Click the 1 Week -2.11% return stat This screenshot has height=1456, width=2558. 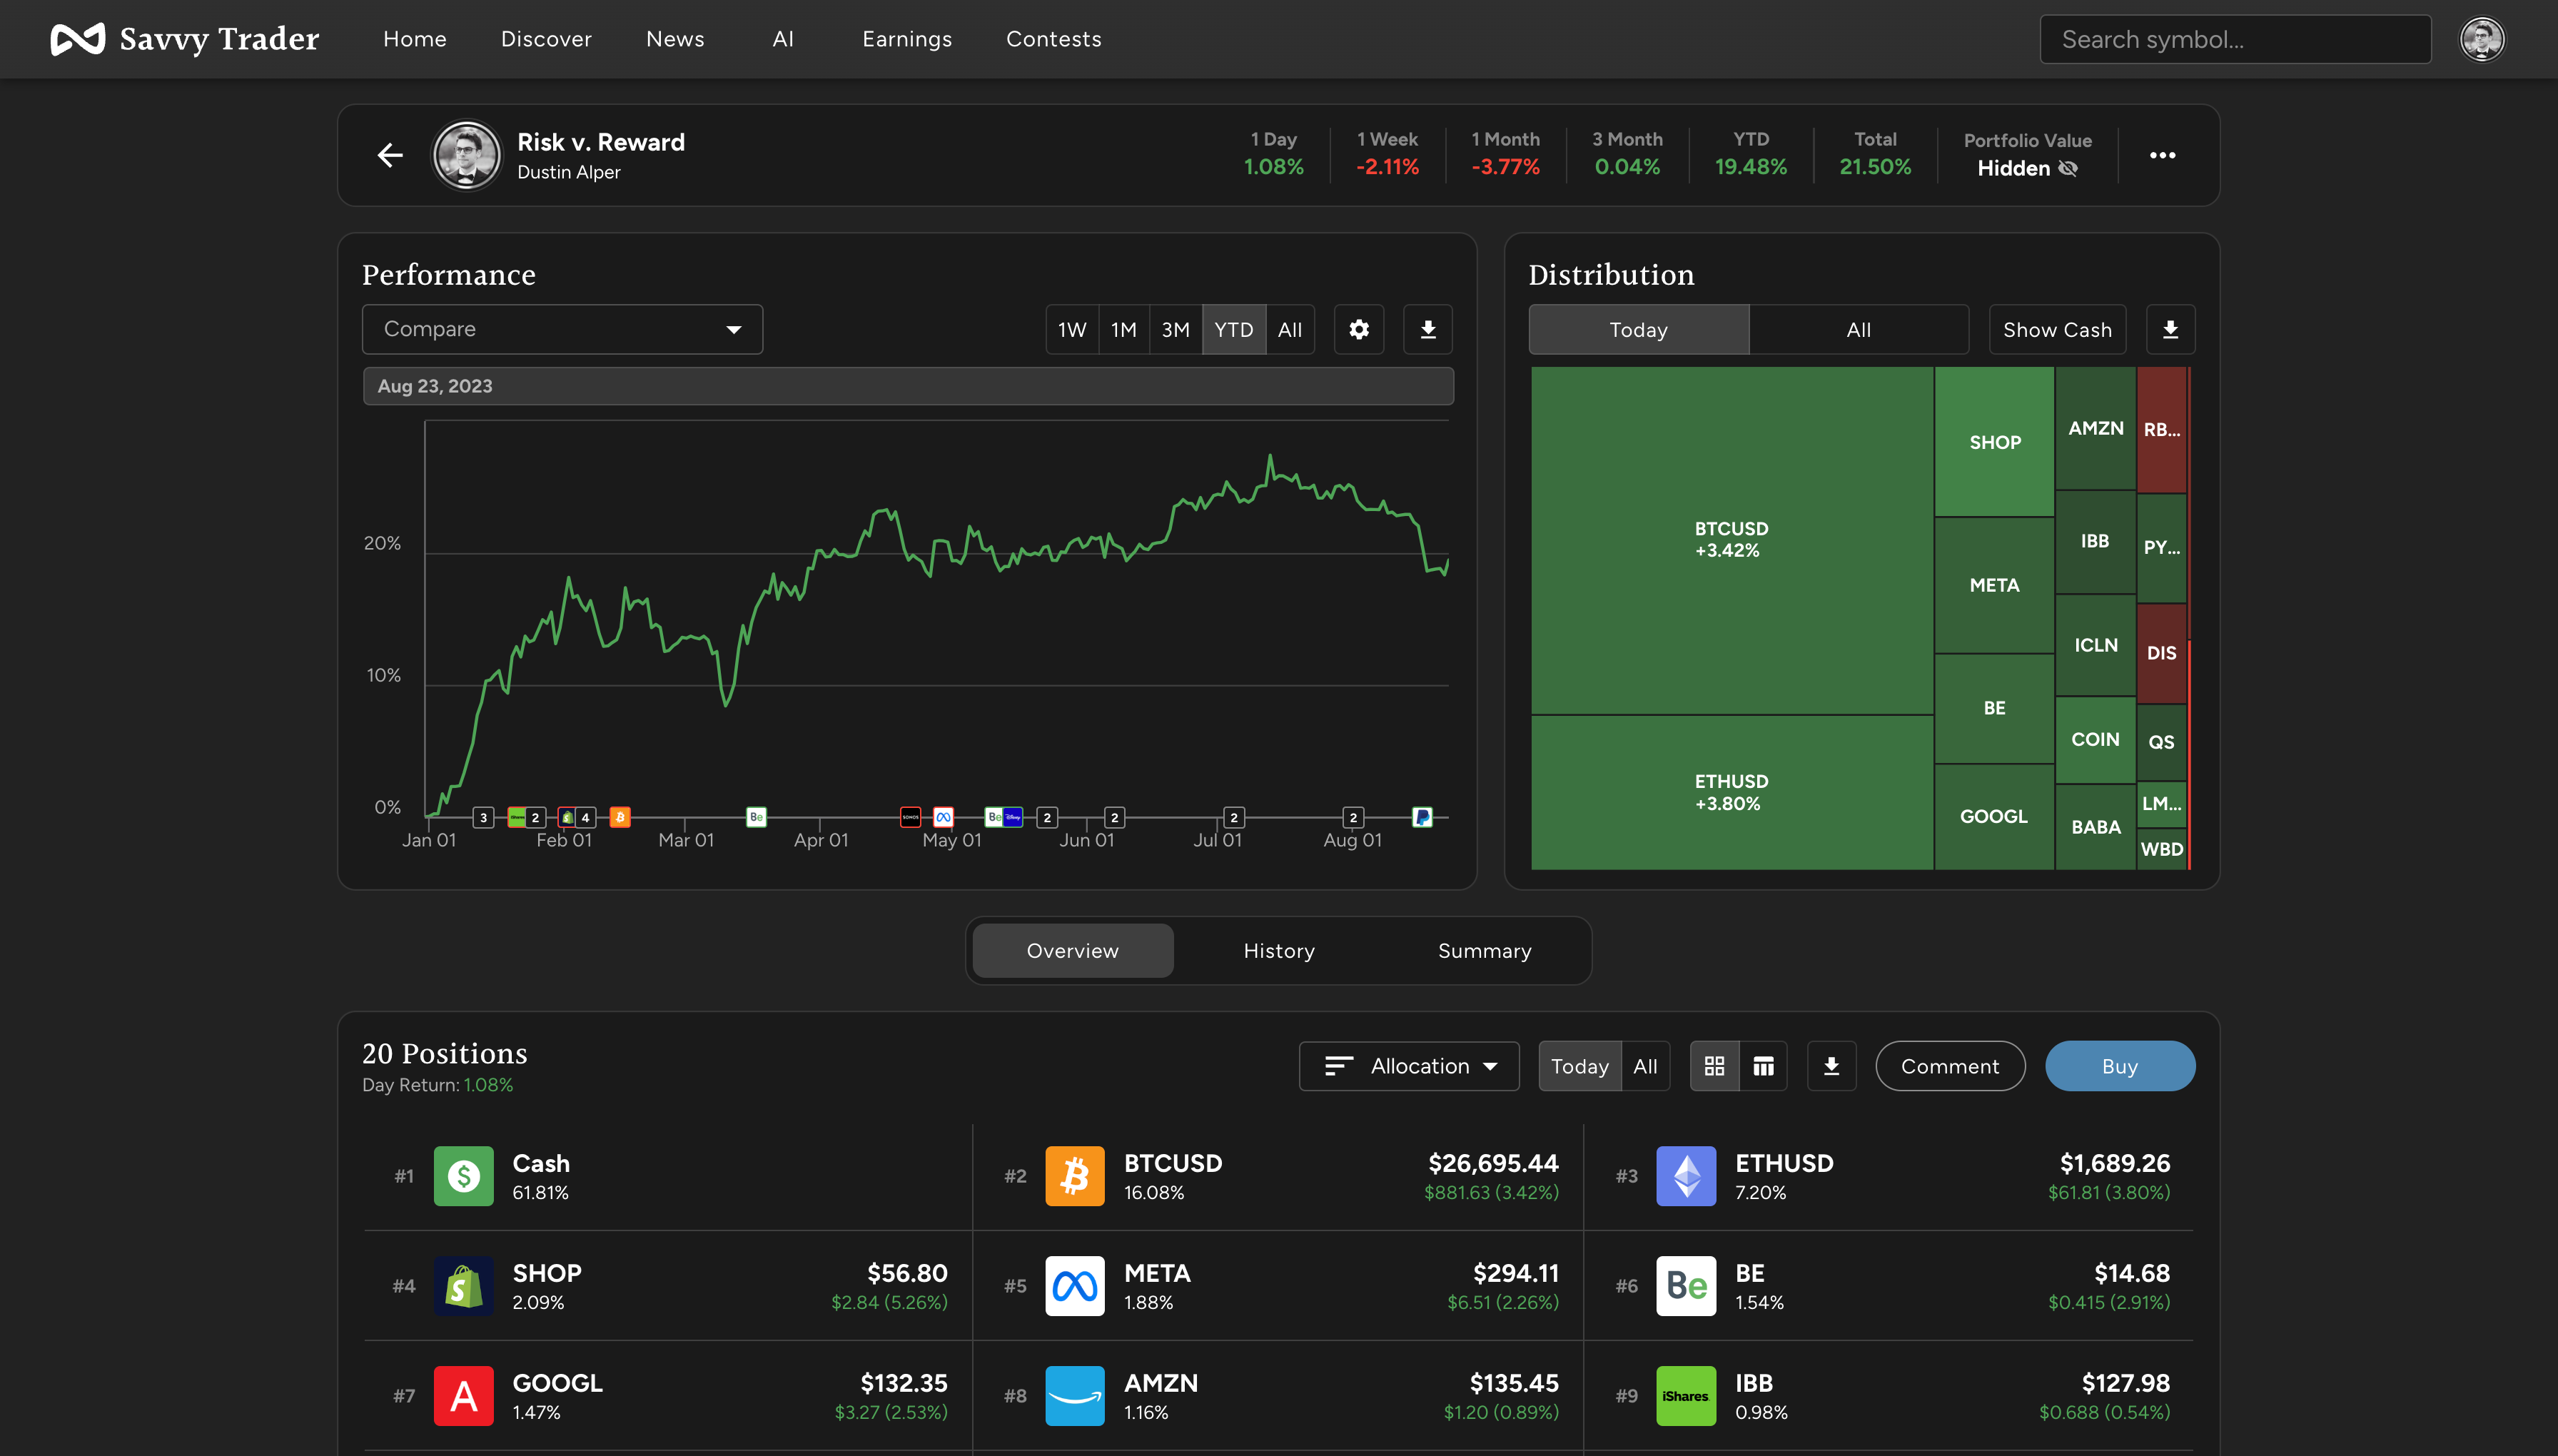(1387, 154)
